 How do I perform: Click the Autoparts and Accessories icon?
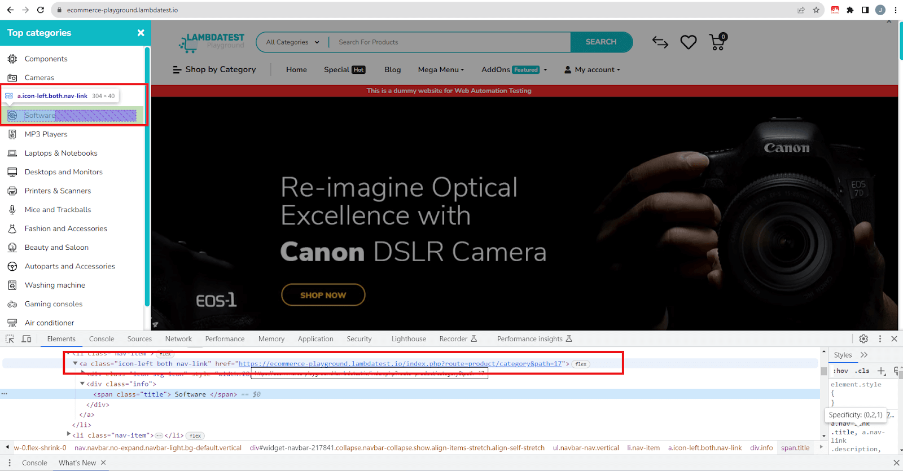point(12,266)
